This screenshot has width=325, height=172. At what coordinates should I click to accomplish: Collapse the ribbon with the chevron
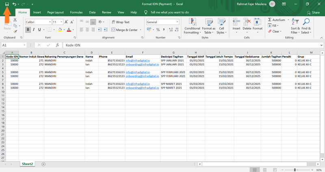pyautogui.click(x=321, y=38)
